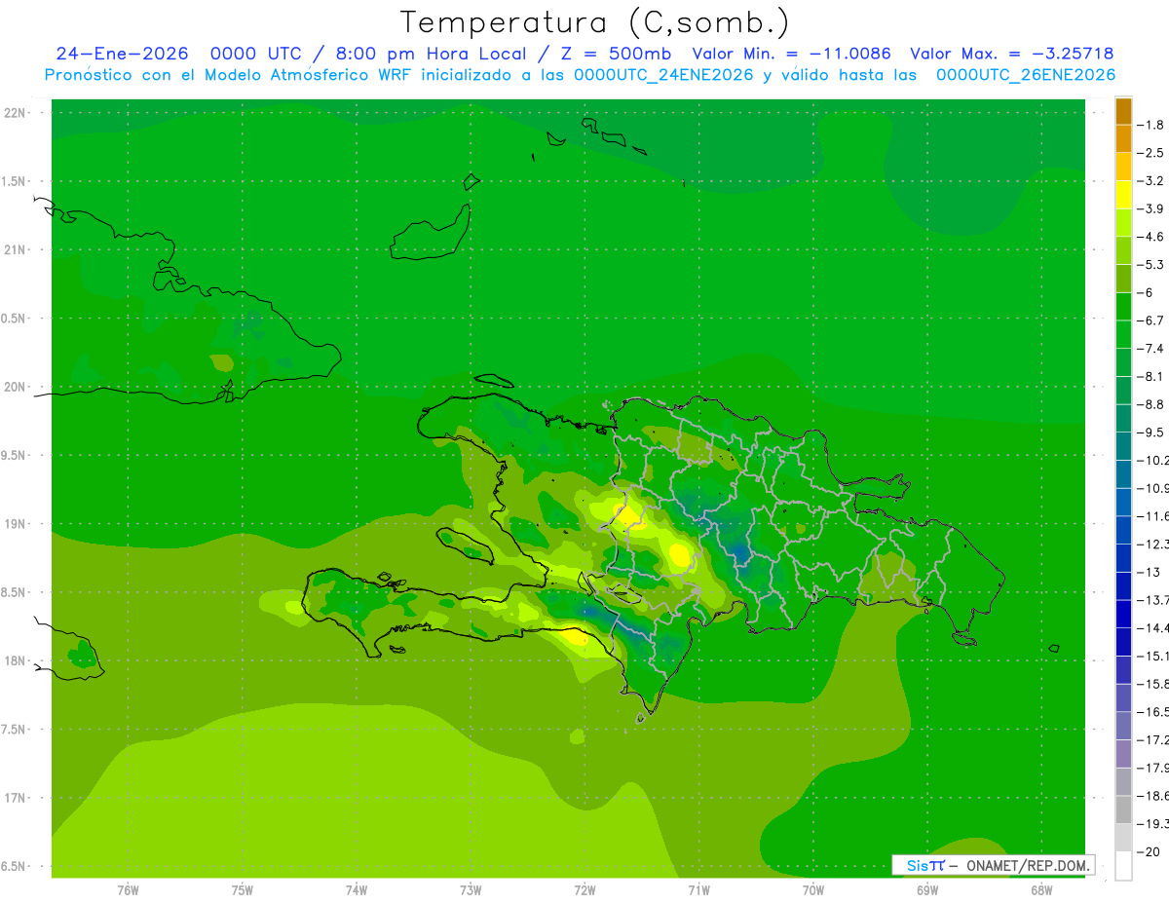Click the '72W' longitude label
The width and height of the screenshot is (1169, 903).
[x=584, y=889]
